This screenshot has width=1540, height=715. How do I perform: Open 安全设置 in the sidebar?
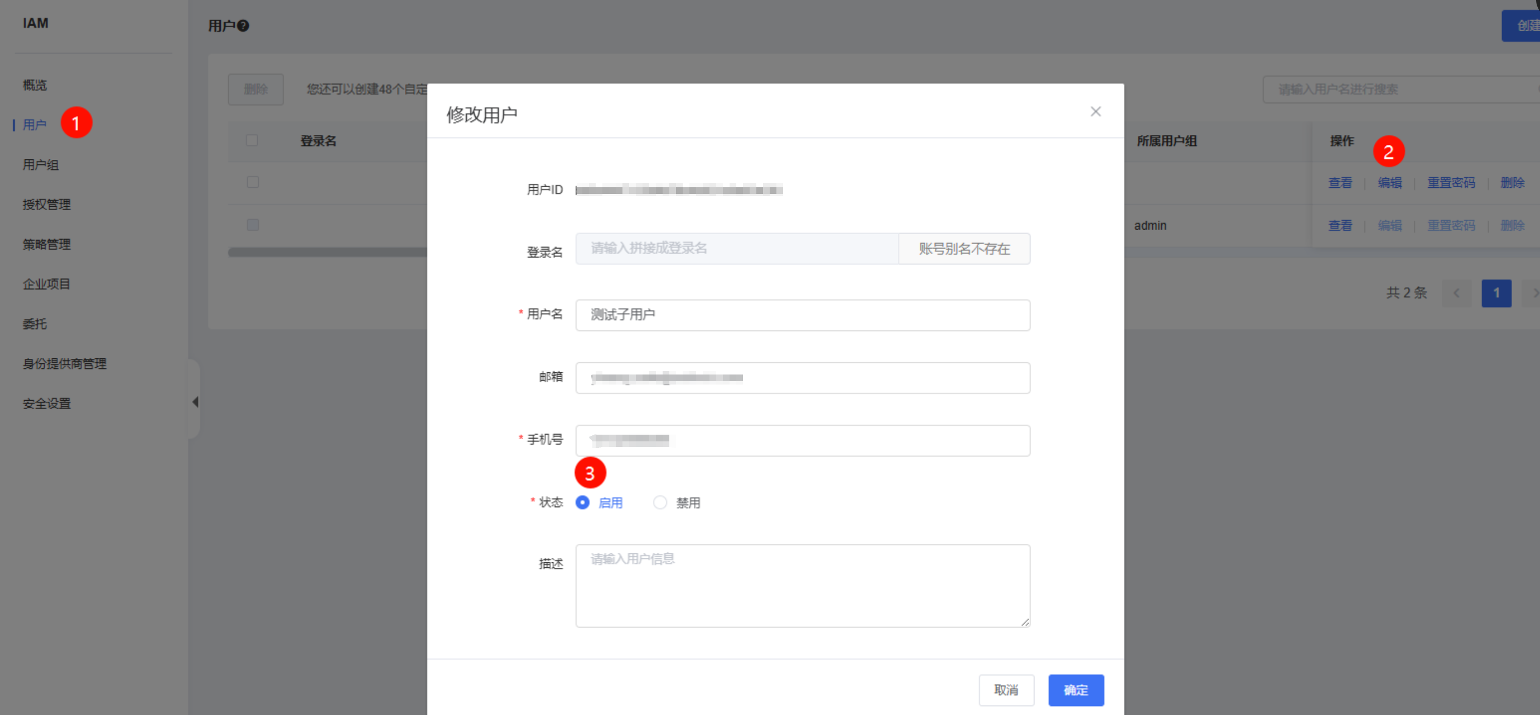[x=47, y=404]
